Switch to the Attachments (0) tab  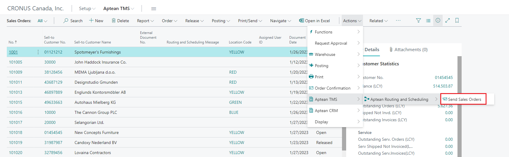point(409,50)
